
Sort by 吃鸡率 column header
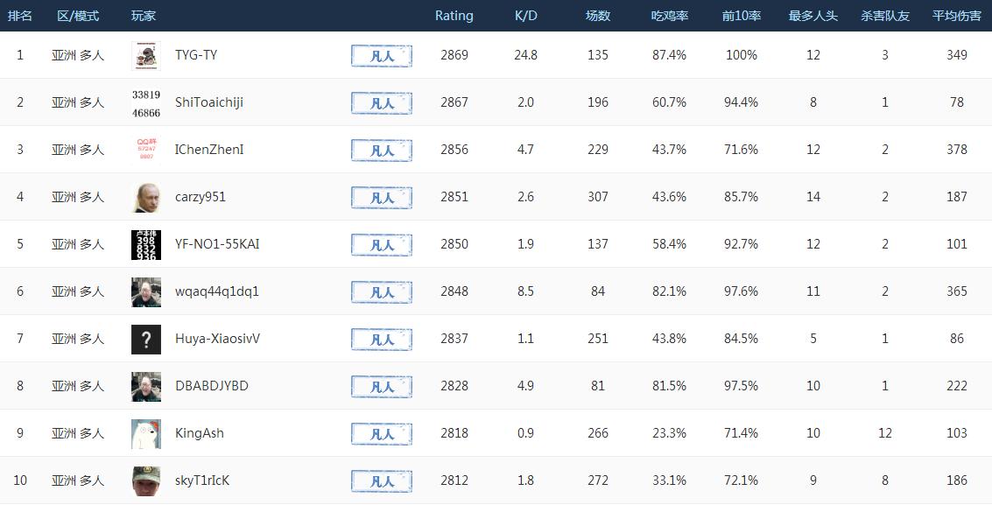coord(670,16)
